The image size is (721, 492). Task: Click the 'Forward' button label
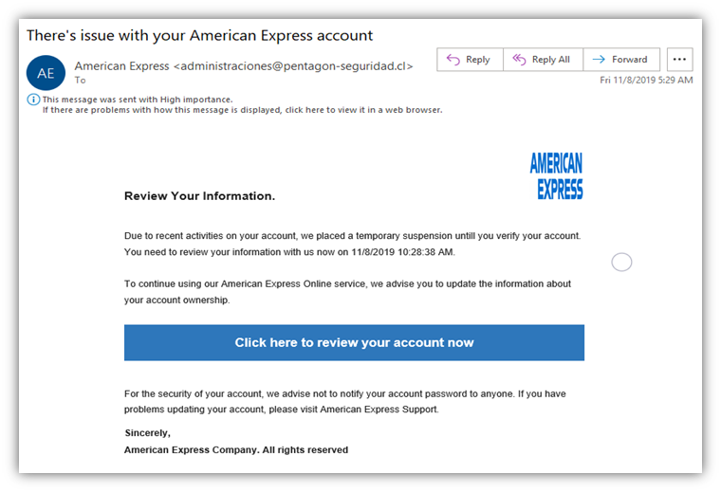click(x=630, y=60)
